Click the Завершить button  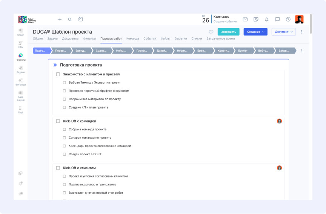229,32
